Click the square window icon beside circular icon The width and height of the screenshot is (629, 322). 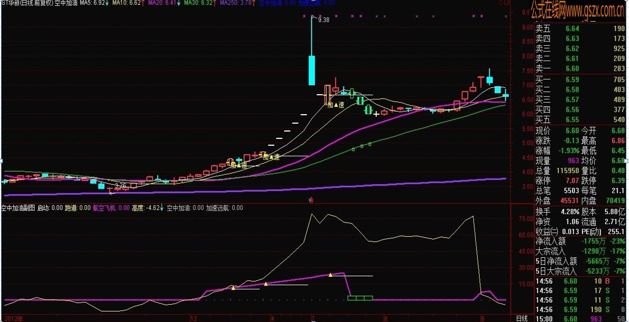click(506, 3)
